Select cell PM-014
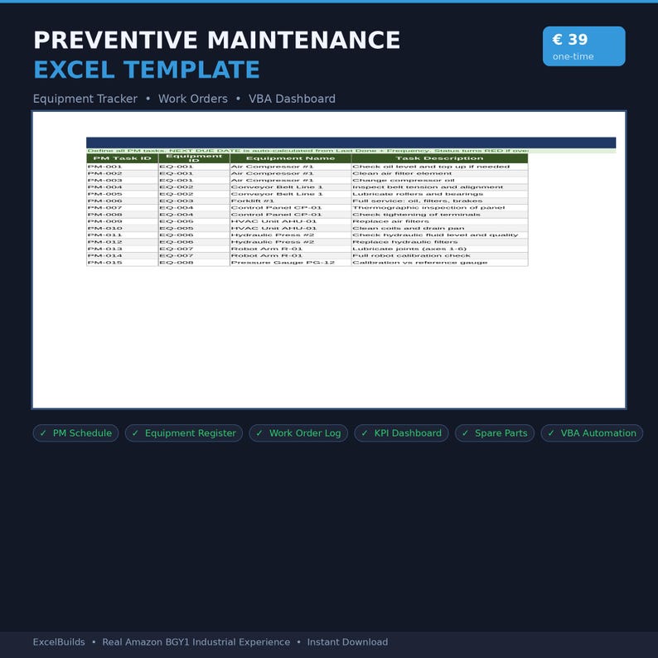 click(122, 255)
